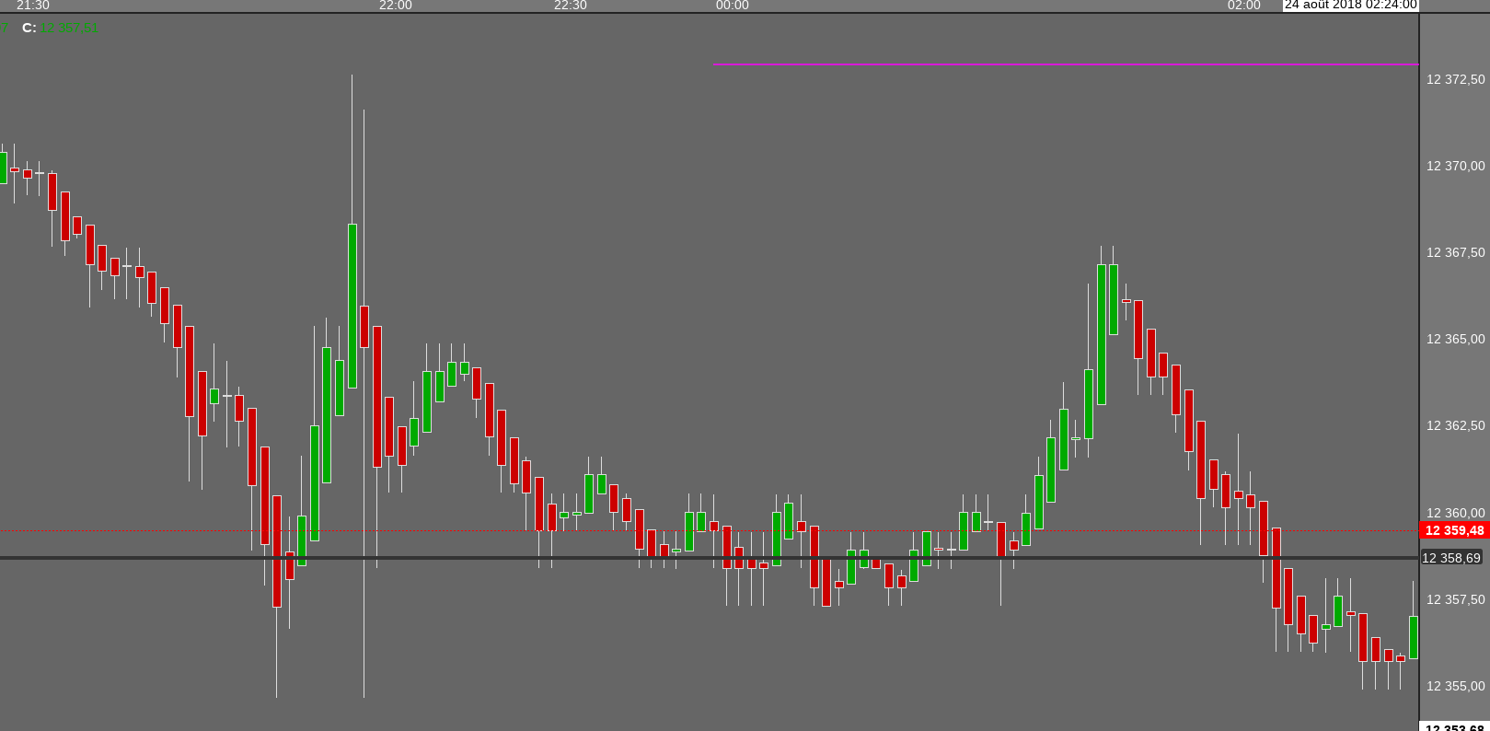The width and height of the screenshot is (1490, 731).
Task: Click the 12 357,50 price axis label
Action: [1455, 599]
